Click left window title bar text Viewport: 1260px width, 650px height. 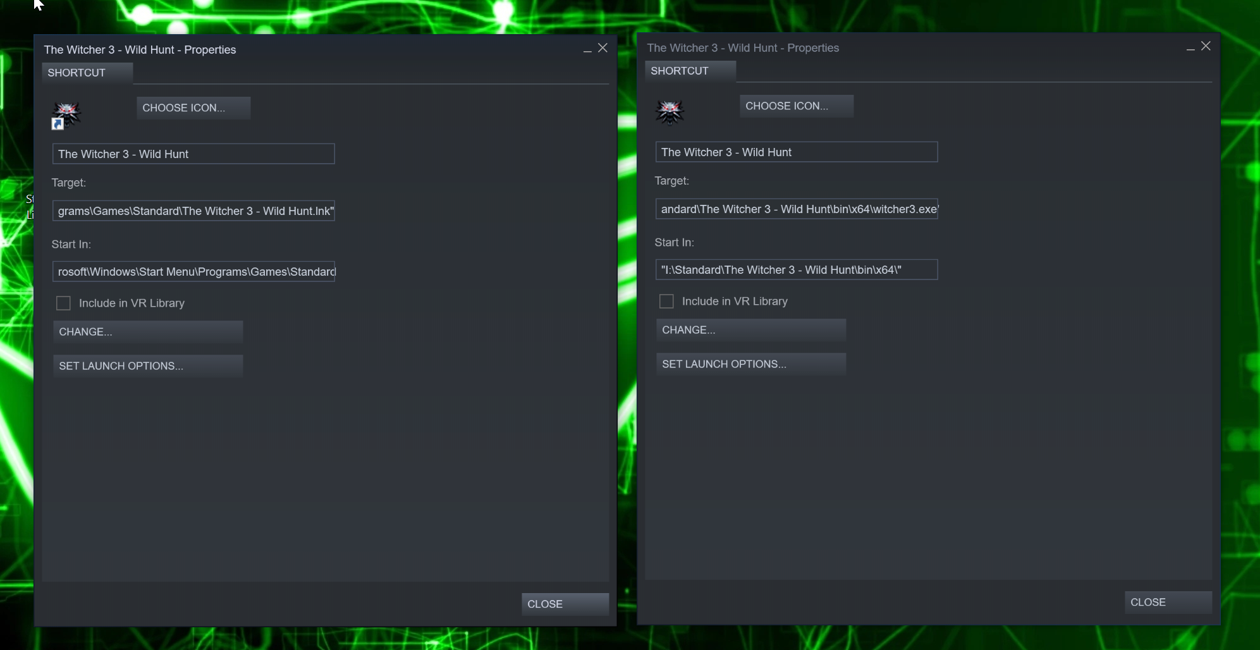pyautogui.click(x=140, y=50)
